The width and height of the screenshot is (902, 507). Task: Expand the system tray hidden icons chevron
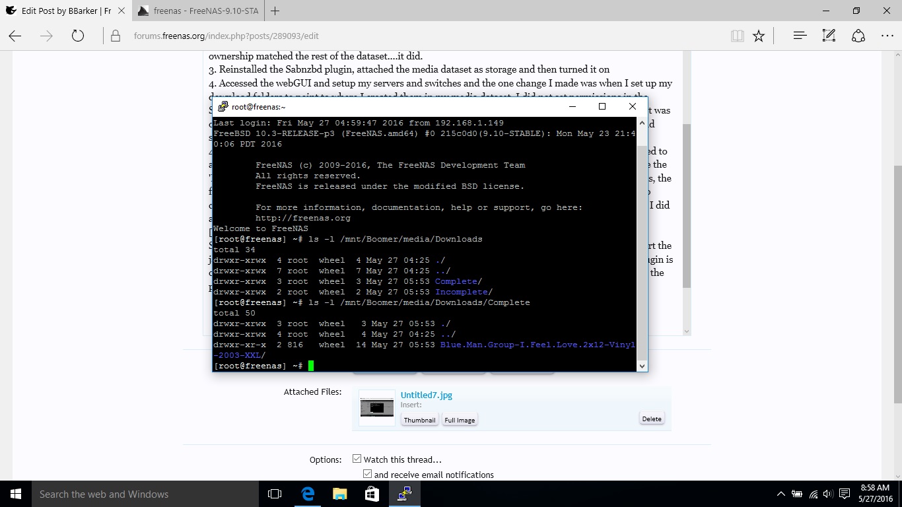click(781, 494)
